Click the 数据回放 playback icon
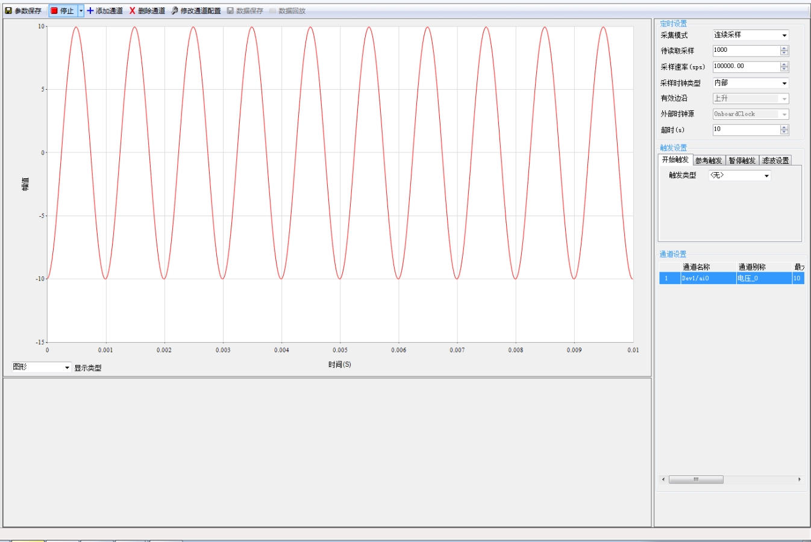The width and height of the screenshot is (811, 542). [x=273, y=11]
